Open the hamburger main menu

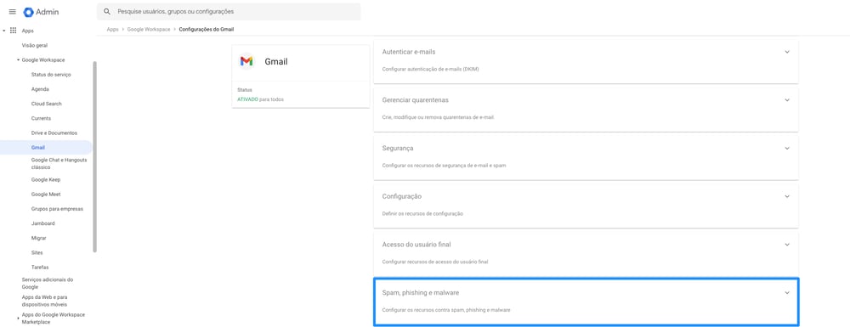click(x=13, y=12)
